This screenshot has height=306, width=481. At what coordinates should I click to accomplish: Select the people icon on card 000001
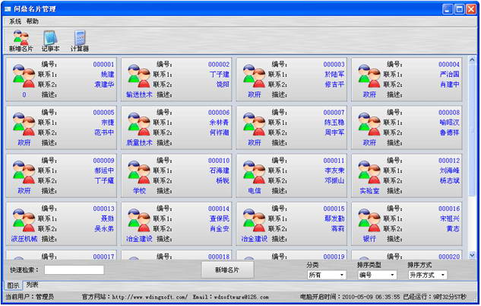point(24,76)
